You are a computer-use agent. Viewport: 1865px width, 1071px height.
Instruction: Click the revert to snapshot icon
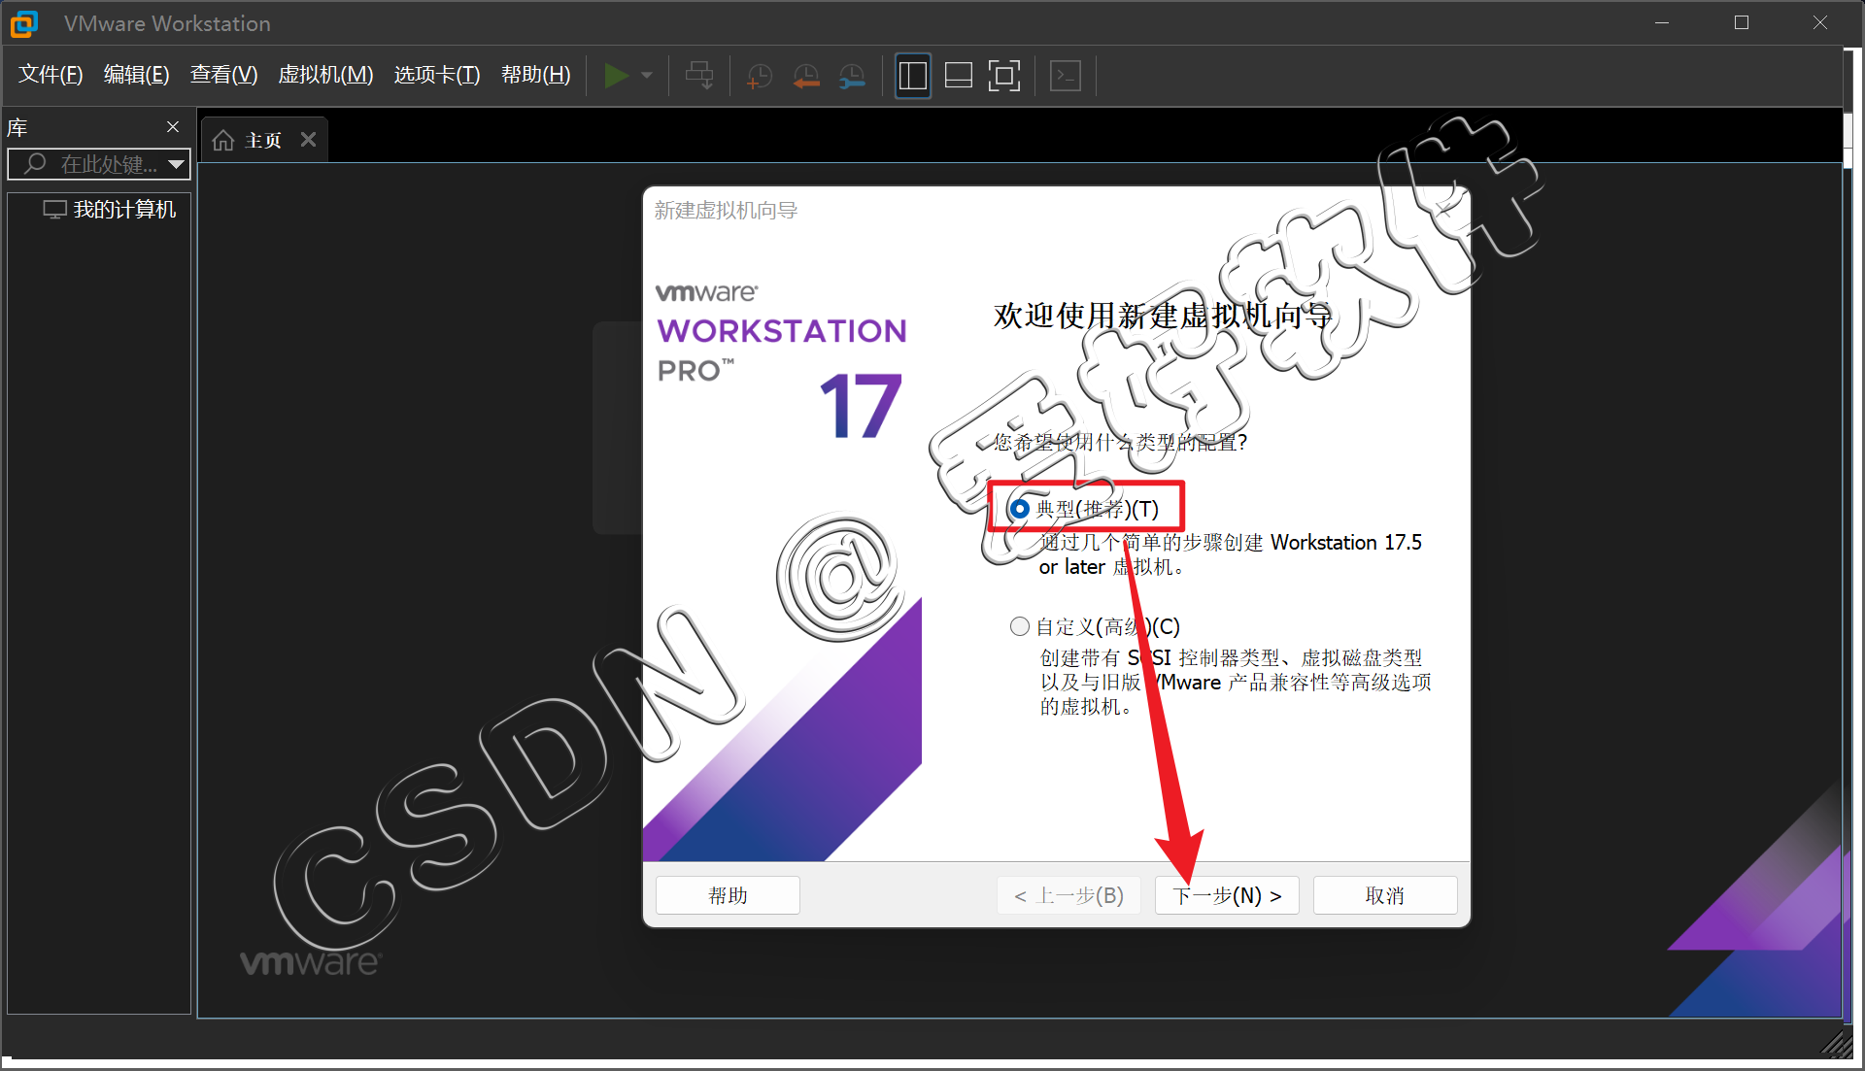coord(805,76)
